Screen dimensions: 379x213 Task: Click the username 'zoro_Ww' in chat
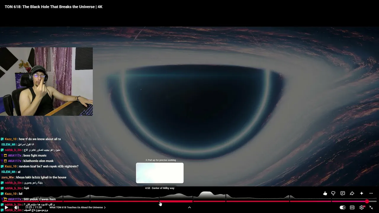click(7, 177)
